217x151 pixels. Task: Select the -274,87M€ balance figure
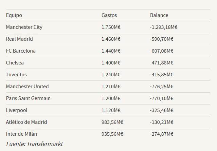click(x=162, y=134)
